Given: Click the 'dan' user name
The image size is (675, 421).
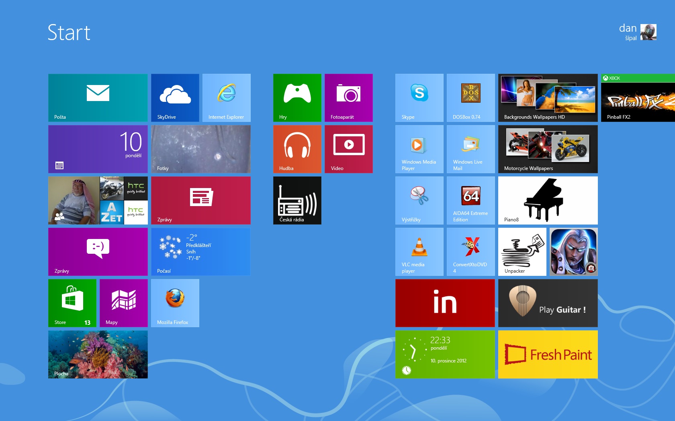Looking at the screenshot, I should coord(628,28).
